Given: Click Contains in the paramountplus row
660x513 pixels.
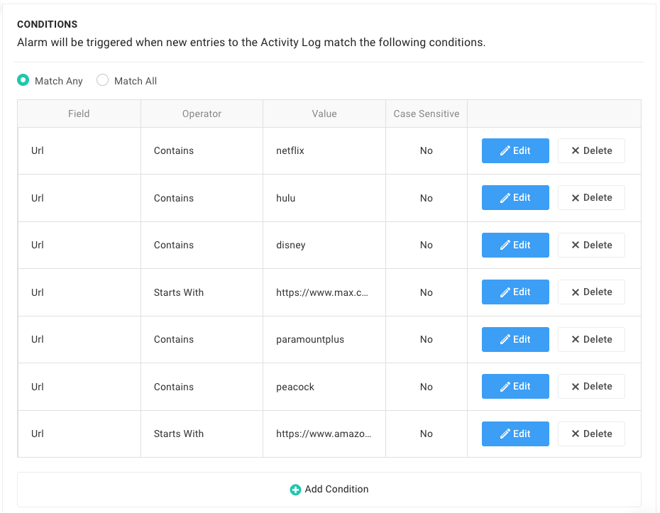Looking at the screenshot, I should 173,339.
